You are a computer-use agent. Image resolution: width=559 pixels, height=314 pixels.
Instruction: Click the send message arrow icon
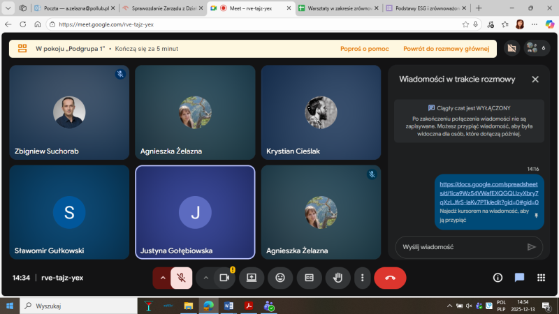pos(531,246)
